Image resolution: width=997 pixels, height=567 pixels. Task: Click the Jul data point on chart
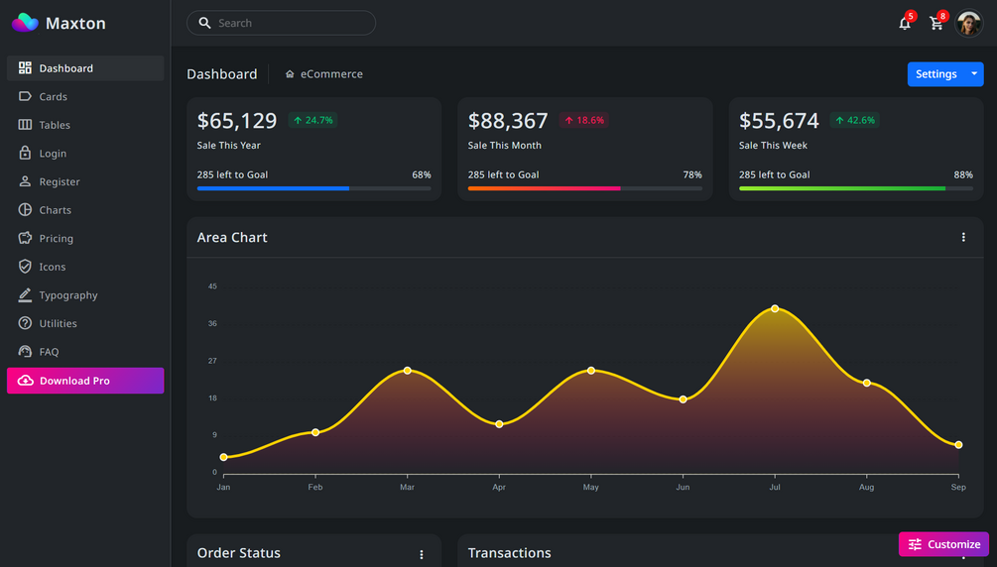pyautogui.click(x=775, y=308)
